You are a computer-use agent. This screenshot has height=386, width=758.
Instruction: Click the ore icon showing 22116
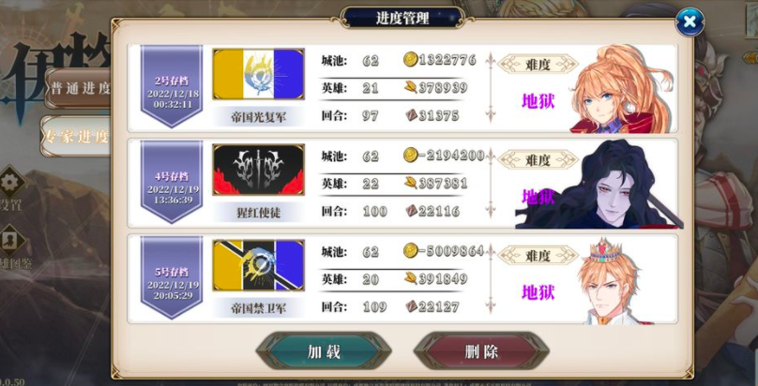coord(411,211)
